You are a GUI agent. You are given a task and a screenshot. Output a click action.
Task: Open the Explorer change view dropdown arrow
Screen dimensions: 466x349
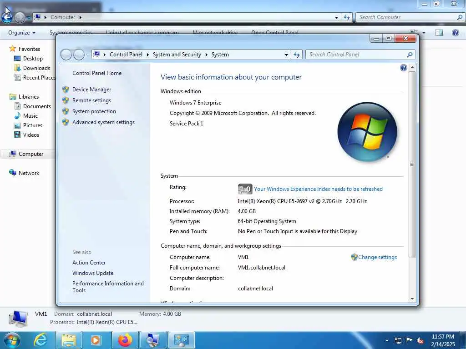[x=424, y=33]
